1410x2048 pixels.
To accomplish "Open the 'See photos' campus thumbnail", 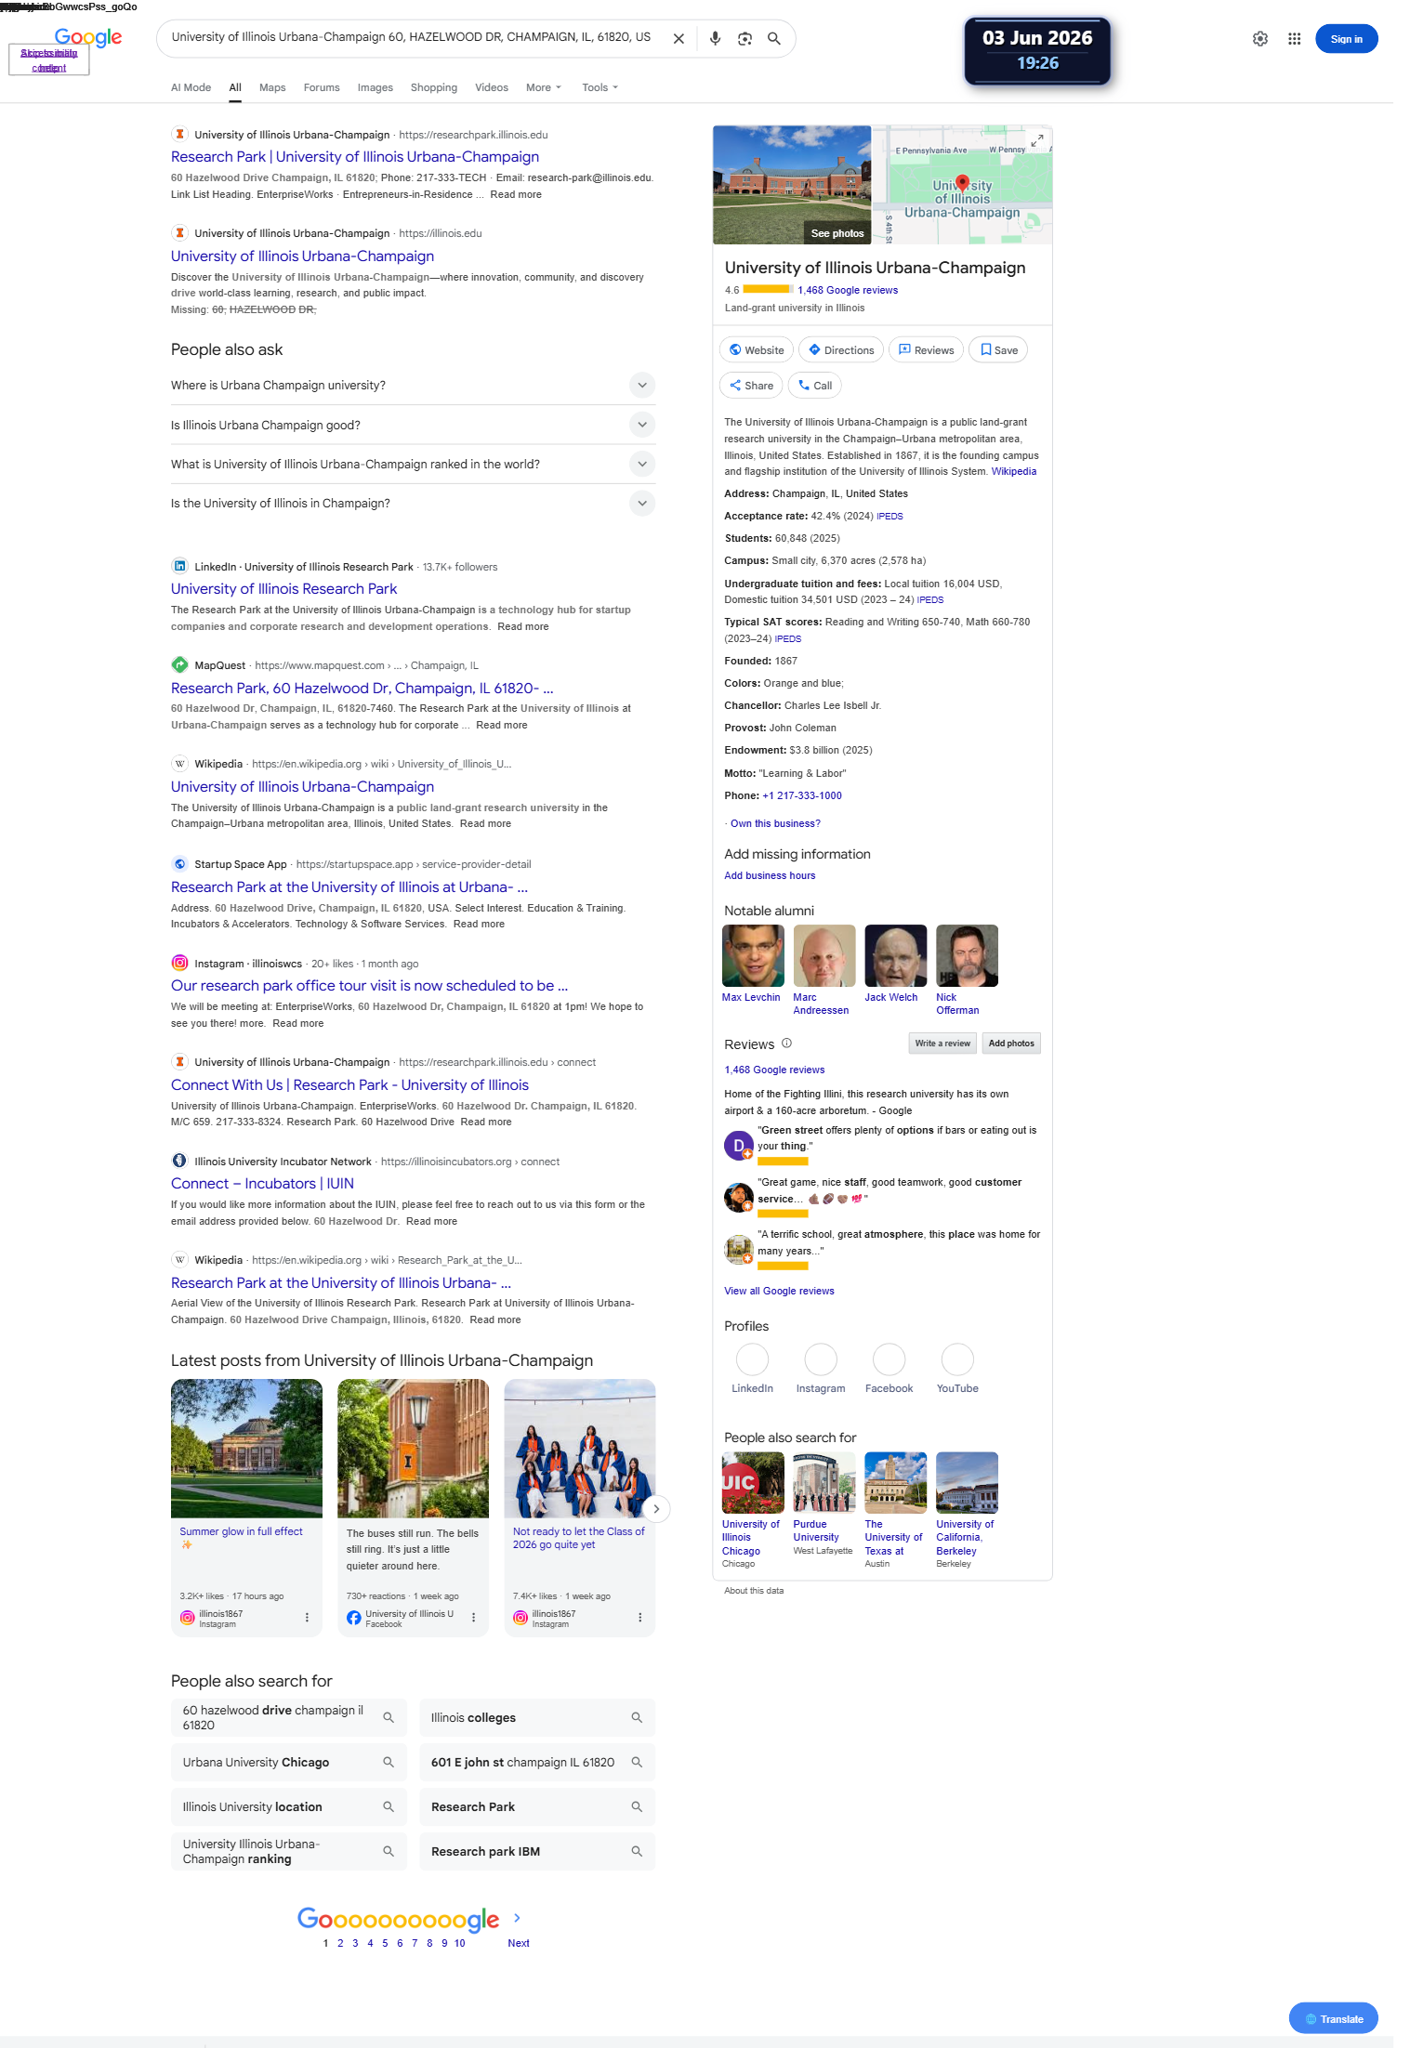I will 792,185.
